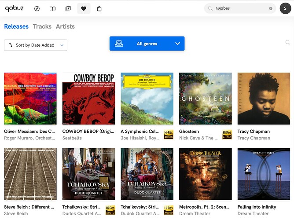Click the title Steve Reich : Different ...
Screen dimensions: 294x220
click(x=29, y=207)
